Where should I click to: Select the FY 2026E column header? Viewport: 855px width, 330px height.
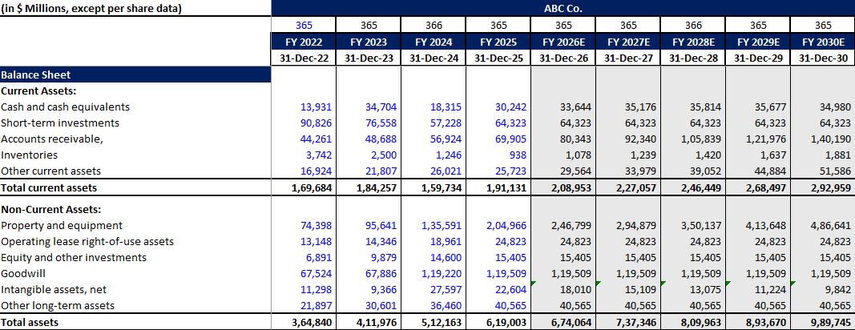(563, 42)
